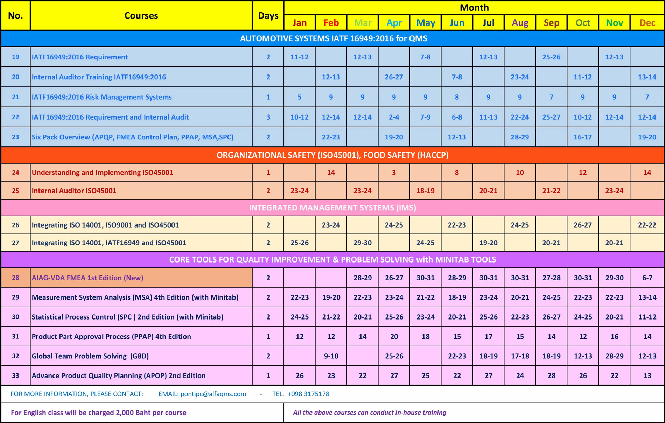665x423 pixels.
Task: Click the No. column header
Action: tap(15, 16)
